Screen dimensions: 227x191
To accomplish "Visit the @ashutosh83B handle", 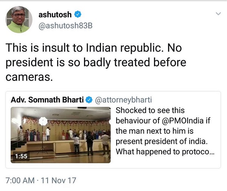I will [x=66, y=27].
